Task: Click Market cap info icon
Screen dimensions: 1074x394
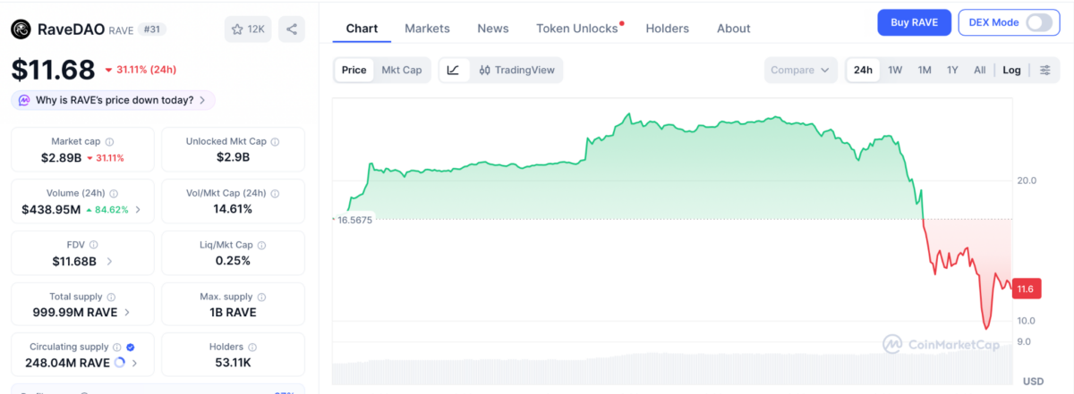Action: 110,141
